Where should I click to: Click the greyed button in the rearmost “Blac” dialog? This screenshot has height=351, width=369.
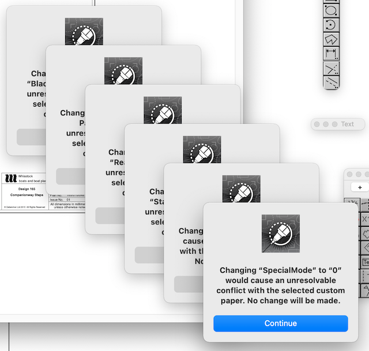click(x=31, y=137)
